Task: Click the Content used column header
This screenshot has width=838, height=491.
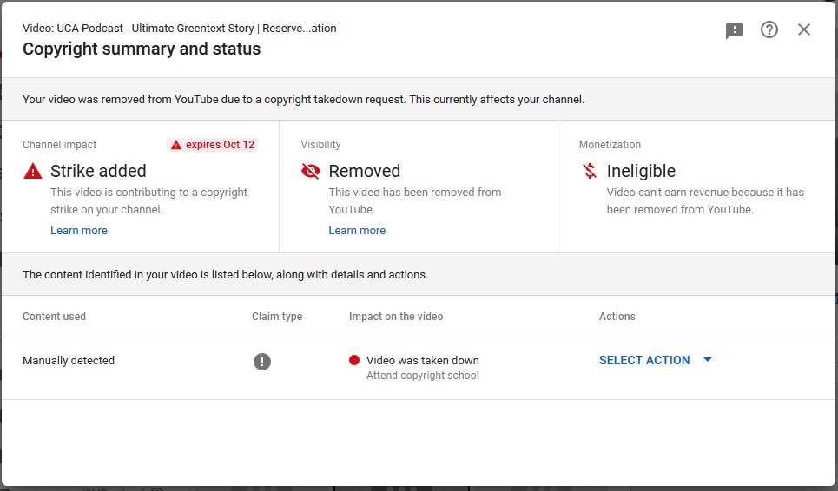Action: [54, 316]
